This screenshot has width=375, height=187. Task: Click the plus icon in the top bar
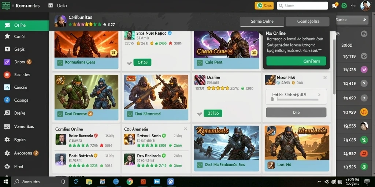[x=353, y=6]
